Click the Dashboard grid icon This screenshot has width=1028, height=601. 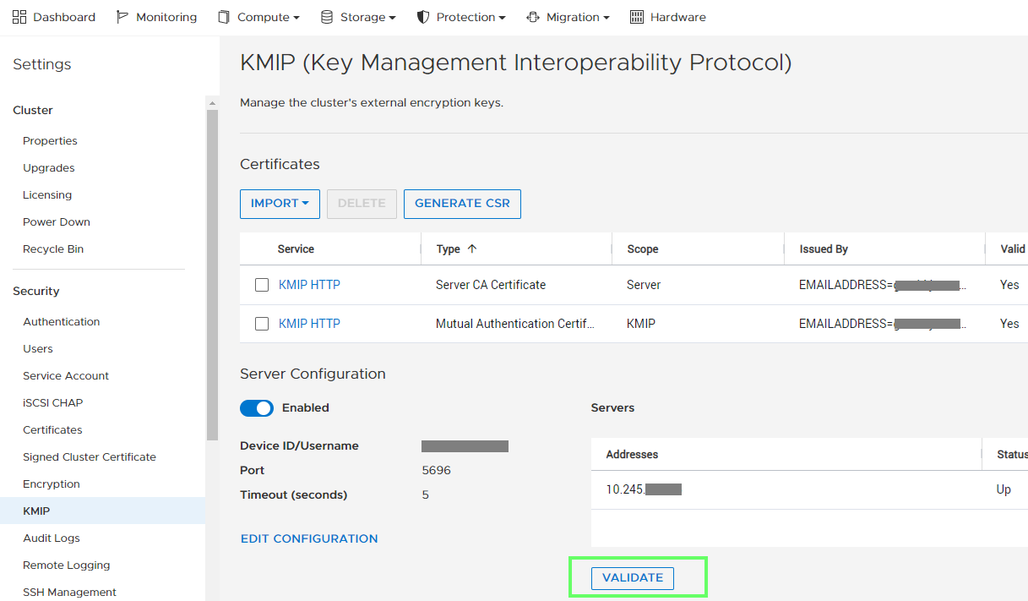click(19, 17)
